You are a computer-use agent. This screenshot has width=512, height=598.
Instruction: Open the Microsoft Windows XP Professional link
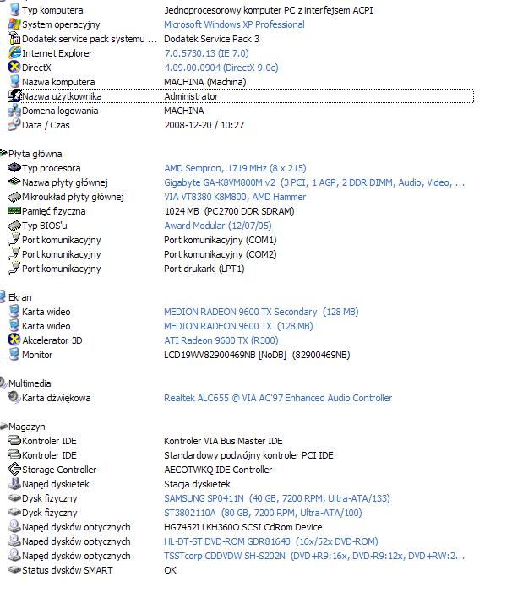234,24
